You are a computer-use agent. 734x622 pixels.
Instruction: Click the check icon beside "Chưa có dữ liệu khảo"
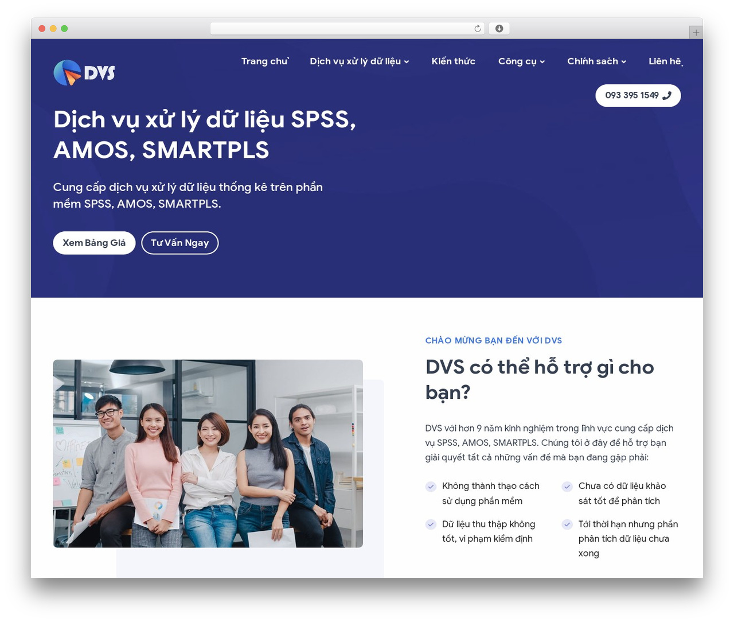567,487
